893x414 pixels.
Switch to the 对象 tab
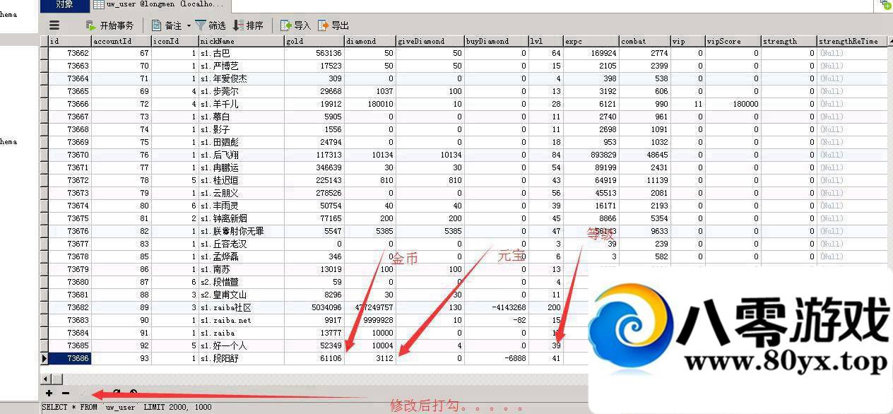pos(64,5)
